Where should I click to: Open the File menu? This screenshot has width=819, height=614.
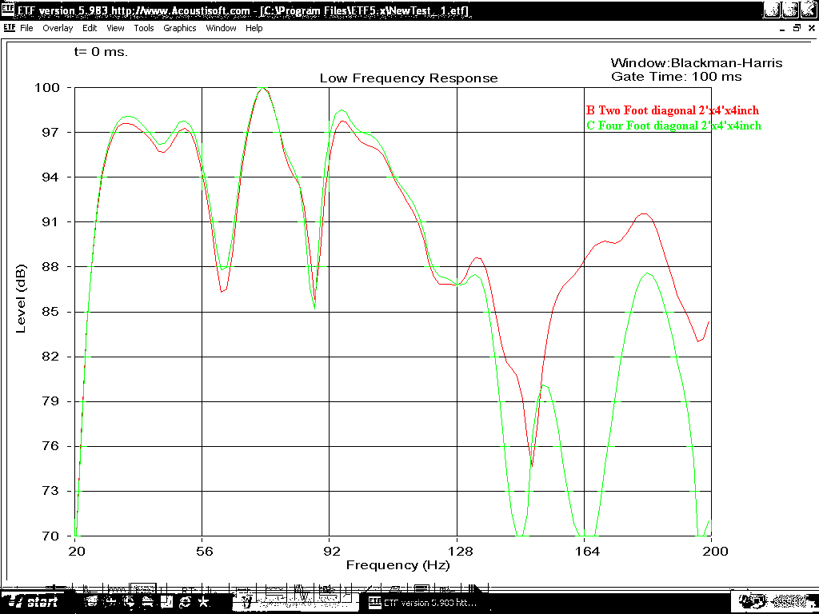(26, 28)
